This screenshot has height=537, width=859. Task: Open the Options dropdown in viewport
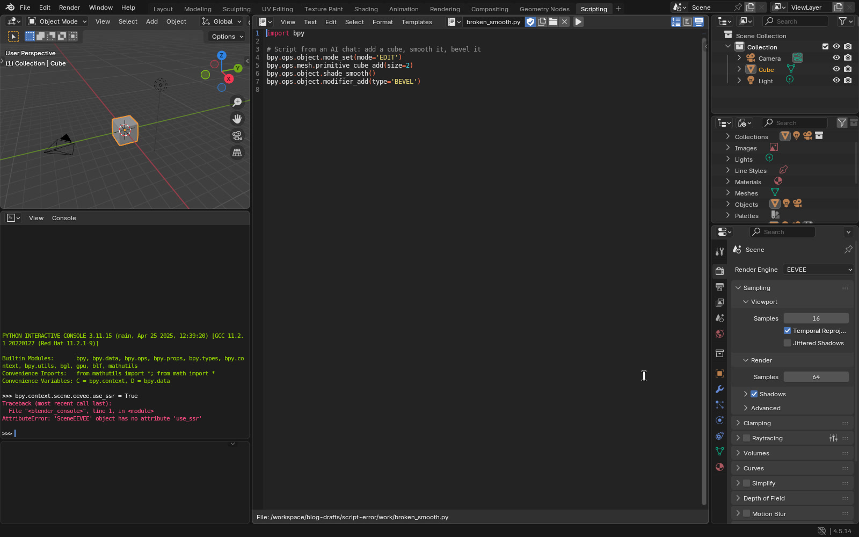pyautogui.click(x=227, y=37)
